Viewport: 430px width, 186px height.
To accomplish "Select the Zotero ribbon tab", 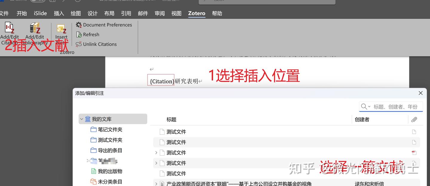I will (x=197, y=13).
